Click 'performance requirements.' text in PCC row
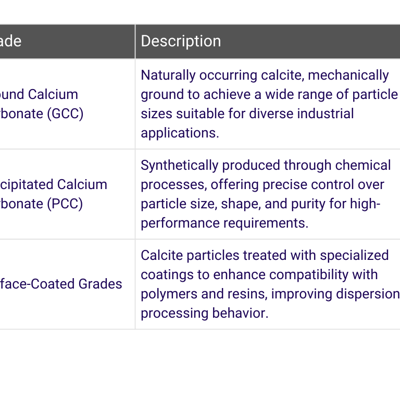The height and width of the screenshot is (400, 400). (x=224, y=223)
